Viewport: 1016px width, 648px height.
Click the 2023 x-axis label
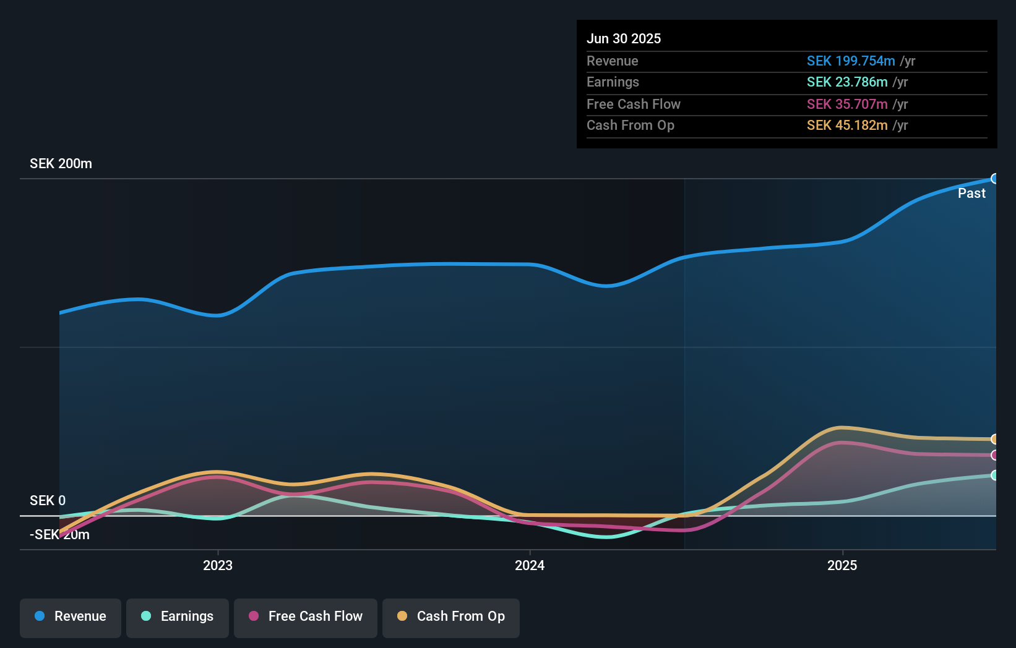pos(218,565)
